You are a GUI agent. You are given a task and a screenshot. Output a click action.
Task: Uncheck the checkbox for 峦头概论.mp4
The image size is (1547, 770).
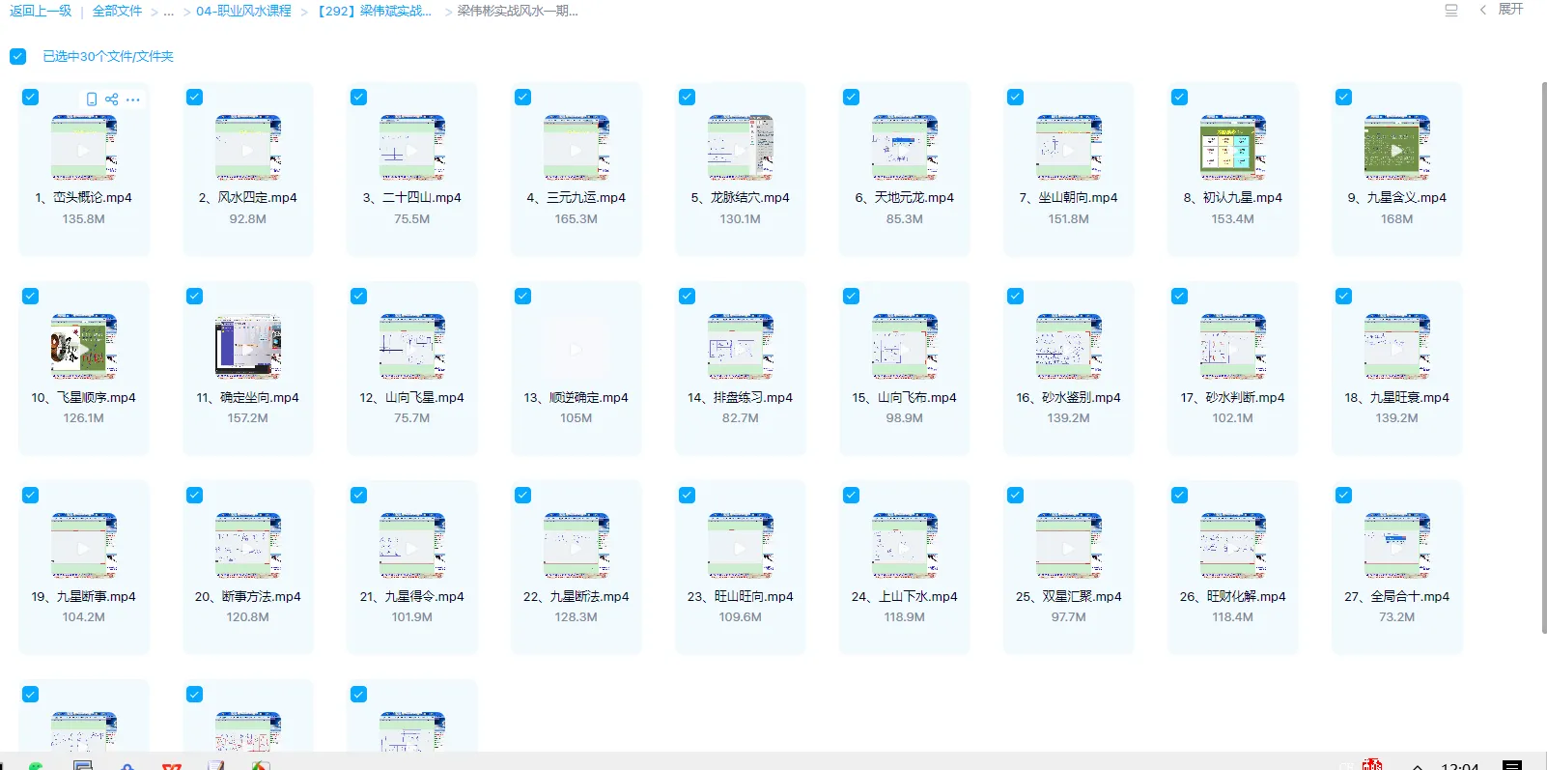click(31, 97)
